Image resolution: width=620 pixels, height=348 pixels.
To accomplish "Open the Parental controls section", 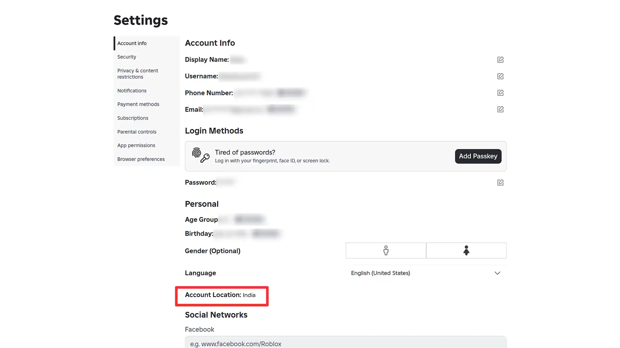I will pos(137,131).
